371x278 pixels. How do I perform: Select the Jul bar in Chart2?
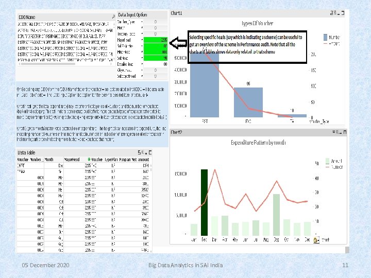click(x=256, y=228)
